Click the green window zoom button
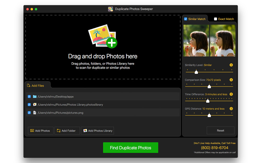 point(36,9)
